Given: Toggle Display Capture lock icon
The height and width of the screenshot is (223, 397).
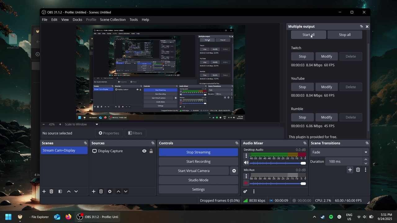Looking at the screenshot, I should coord(151,151).
